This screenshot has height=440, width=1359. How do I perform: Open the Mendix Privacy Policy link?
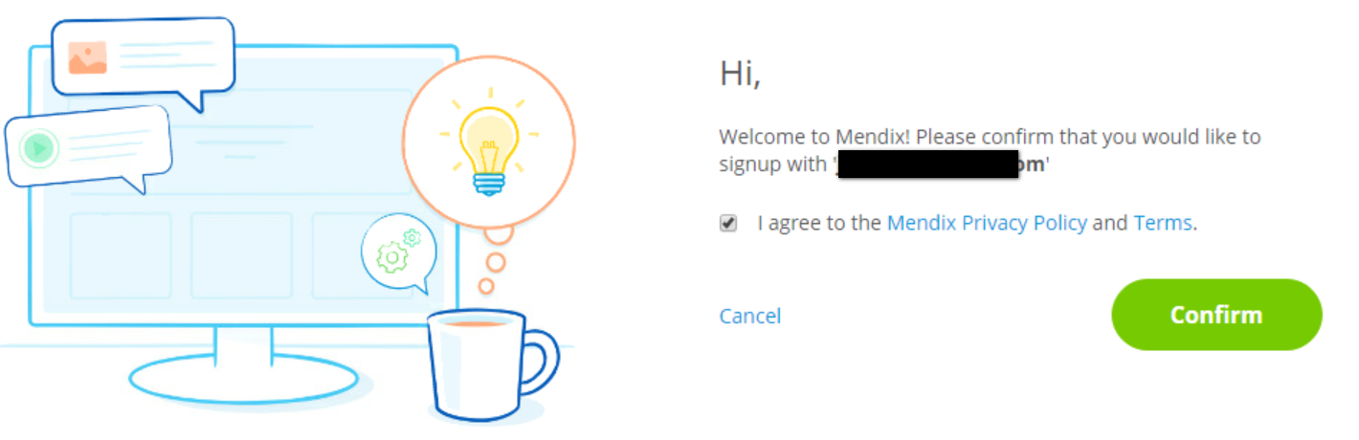tap(987, 223)
